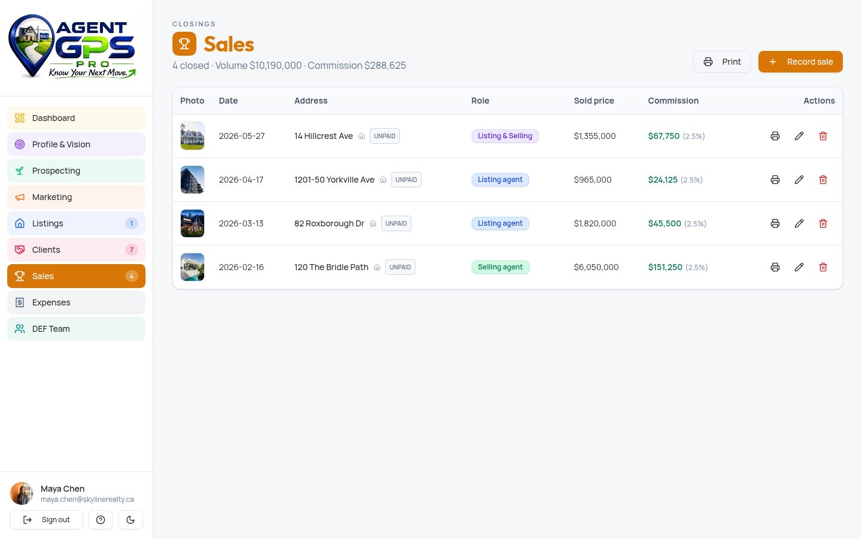Click the Record sale button
Image resolution: width=862 pixels, height=539 pixels.
pos(800,62)
